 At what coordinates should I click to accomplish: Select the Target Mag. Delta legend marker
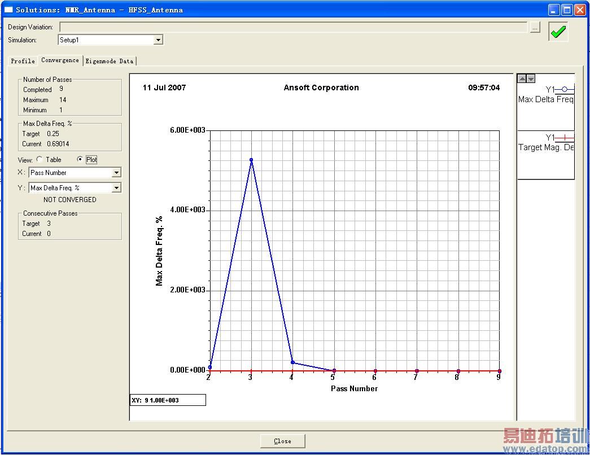pos(565,138)
